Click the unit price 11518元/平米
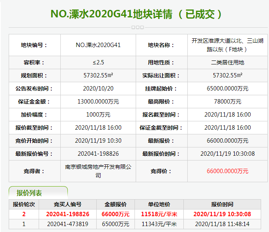Screen dimensions: 269x232 click(159, 214)
